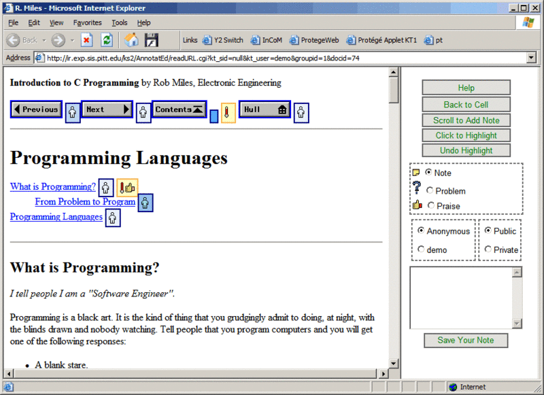The height and width of the screenshot is (395, 544).
Task: Select the Problem radio button
Action: pyautogui.click(x=430, y=190)
